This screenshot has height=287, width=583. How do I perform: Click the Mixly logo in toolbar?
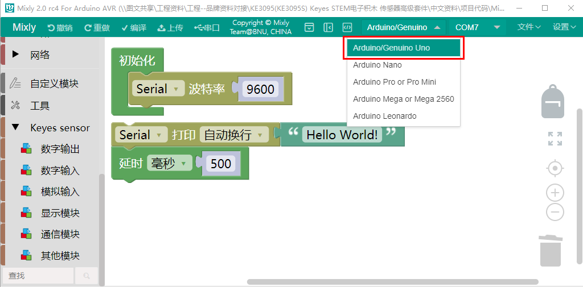(24, 27)
